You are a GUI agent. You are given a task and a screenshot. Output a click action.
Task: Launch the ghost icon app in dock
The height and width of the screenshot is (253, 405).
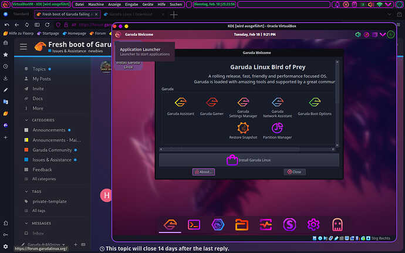pos(338,225)
